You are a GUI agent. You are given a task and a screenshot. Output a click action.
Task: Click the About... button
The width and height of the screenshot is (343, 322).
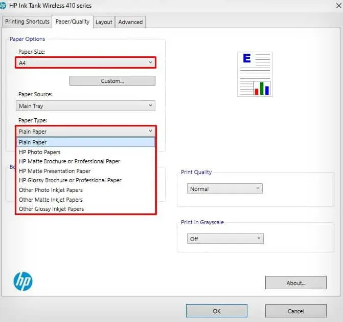pos(296,283)
